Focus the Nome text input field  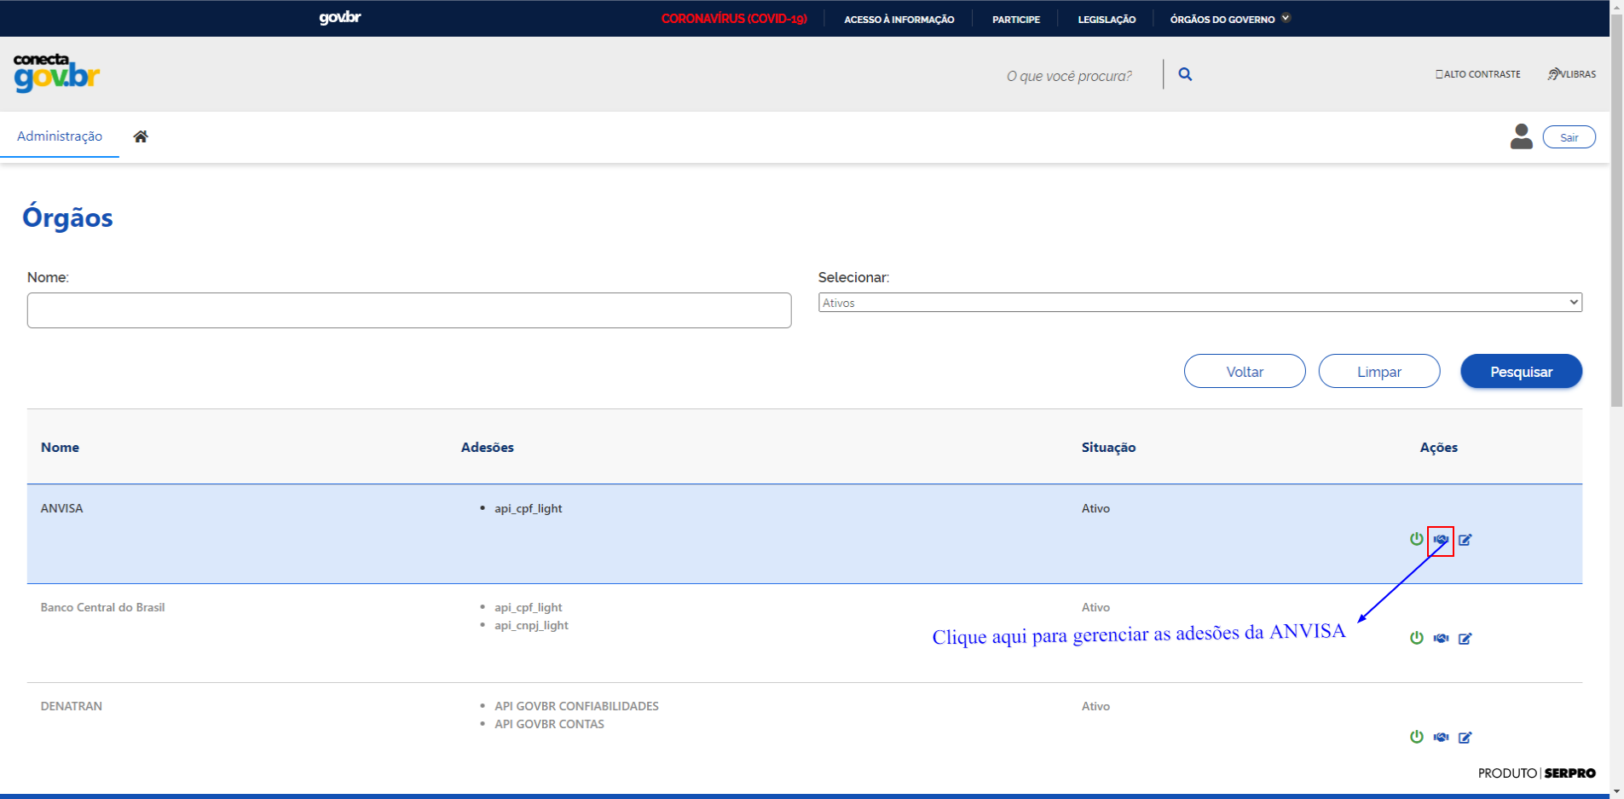(x=409, y=310)
